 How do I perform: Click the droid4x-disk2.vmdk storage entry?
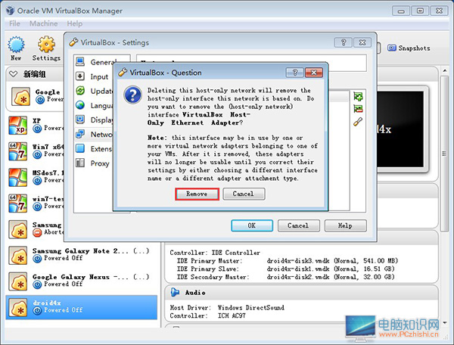pos(331,277)
